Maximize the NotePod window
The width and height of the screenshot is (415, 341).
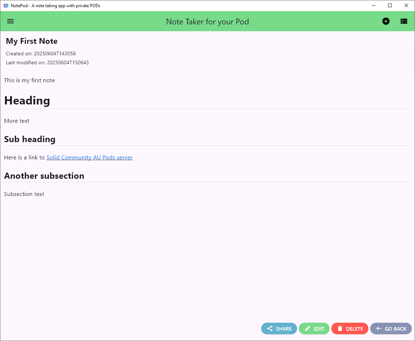390,5
